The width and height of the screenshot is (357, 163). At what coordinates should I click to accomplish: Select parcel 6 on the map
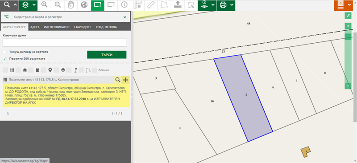[273, 87]
